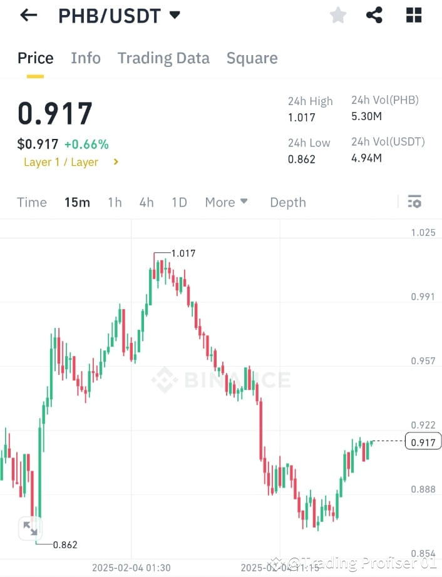Image resolution: width=442 pixels, height=577 pixels.
Task: Select the Time timeframe option
Action: coord(32,202)
